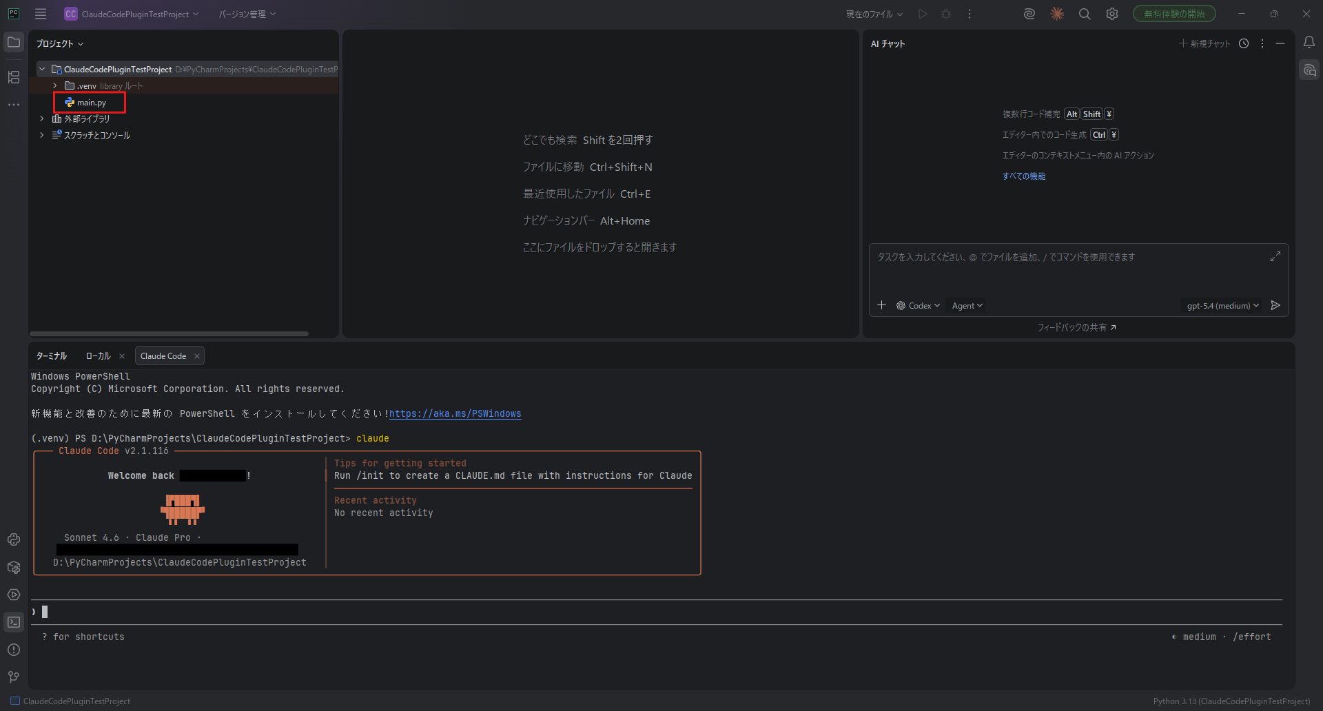Open the aka.ms/PSWindows link
This screenshot has height=711, width=1323.
[455, 414]
